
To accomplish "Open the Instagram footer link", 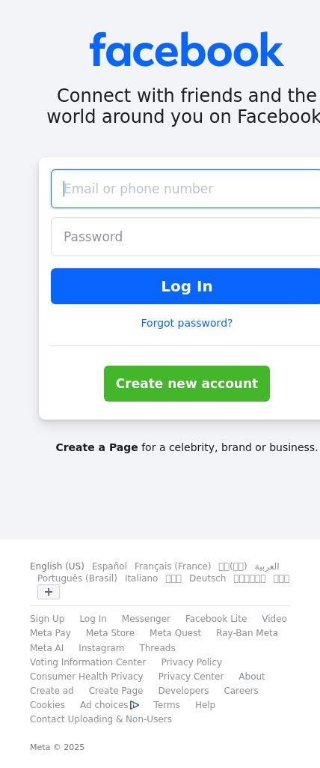I will [101, 647].
